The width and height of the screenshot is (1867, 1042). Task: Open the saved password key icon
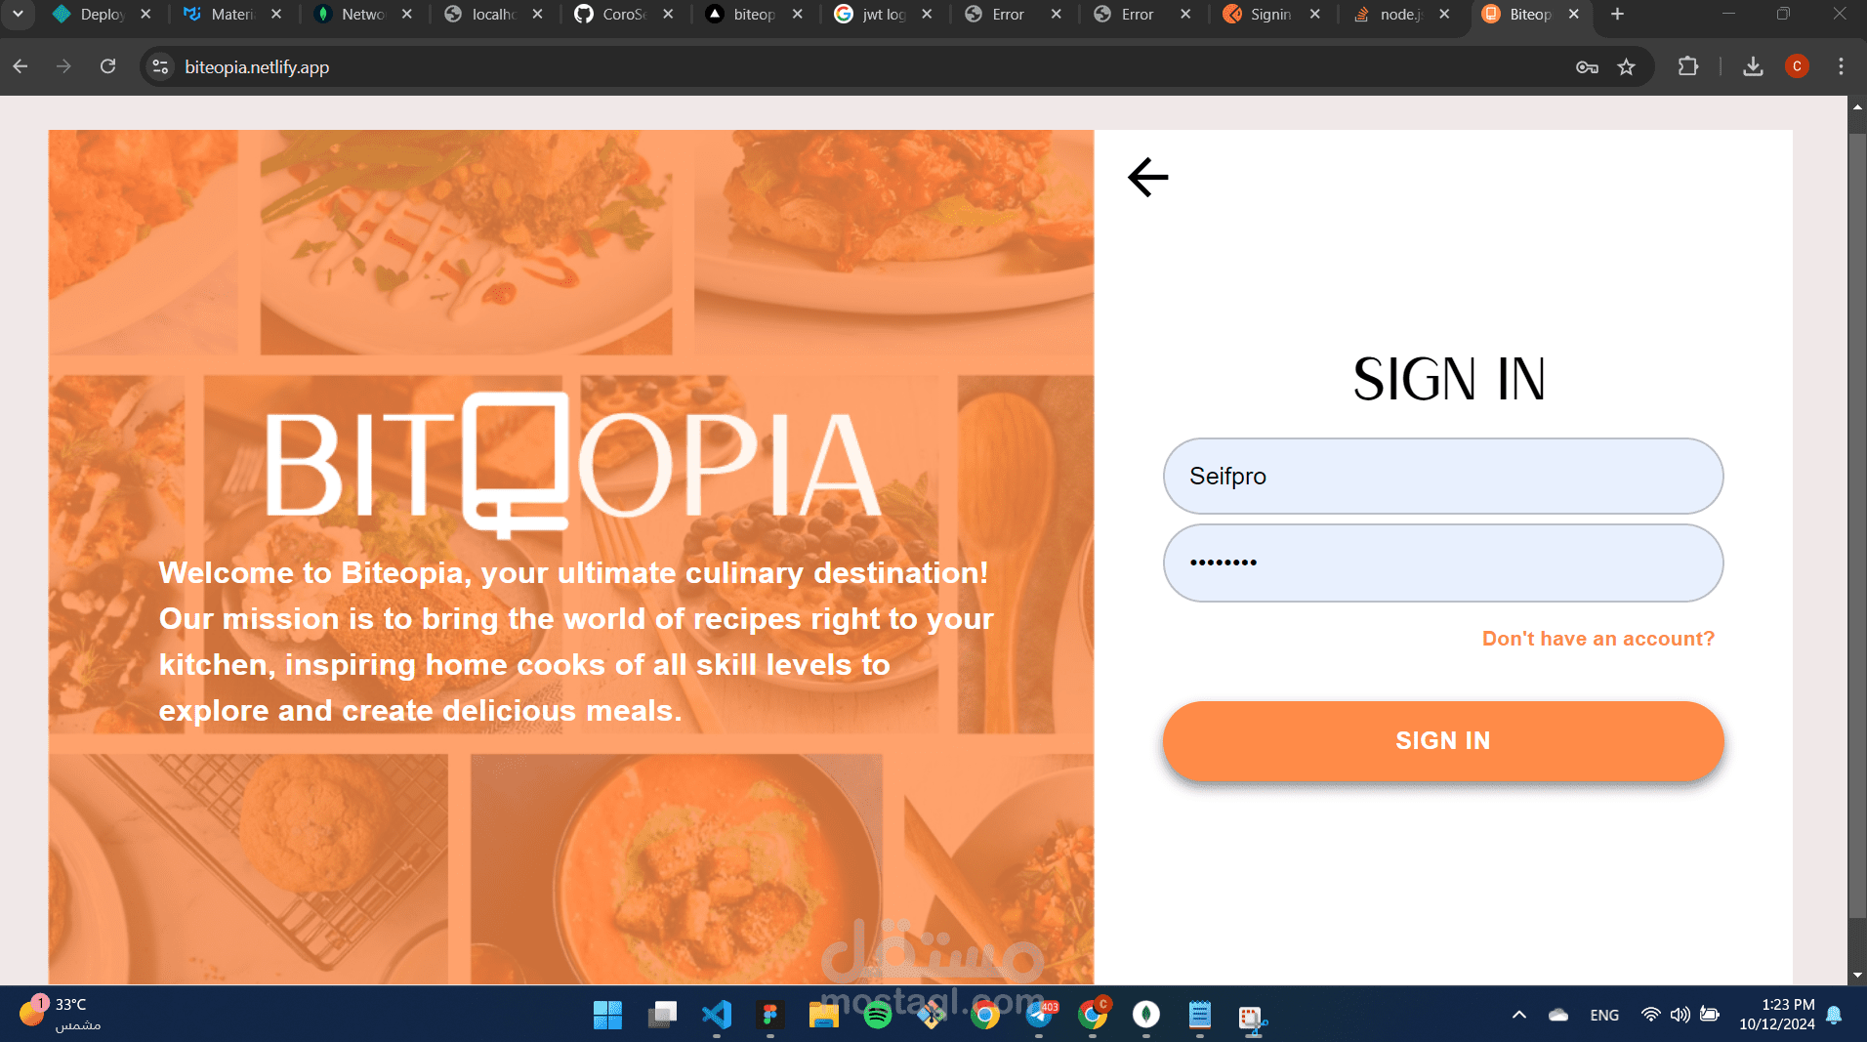pyautogui.click(x=1587, y=66)
